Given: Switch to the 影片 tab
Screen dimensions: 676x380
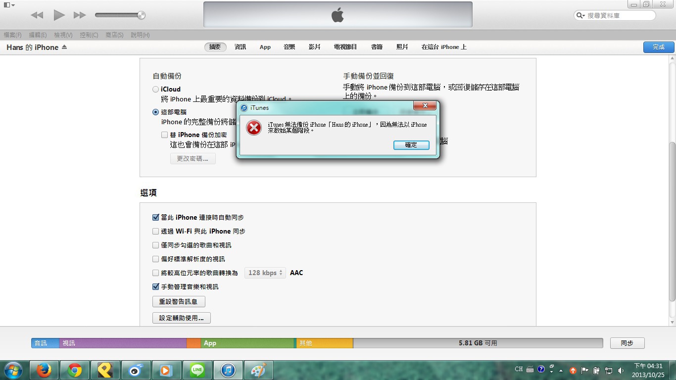Looking at the screenshot, I should [315, 47].
